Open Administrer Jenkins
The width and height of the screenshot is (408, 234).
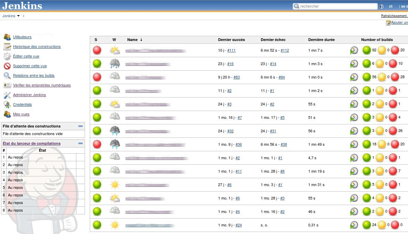tap(29, 95)
